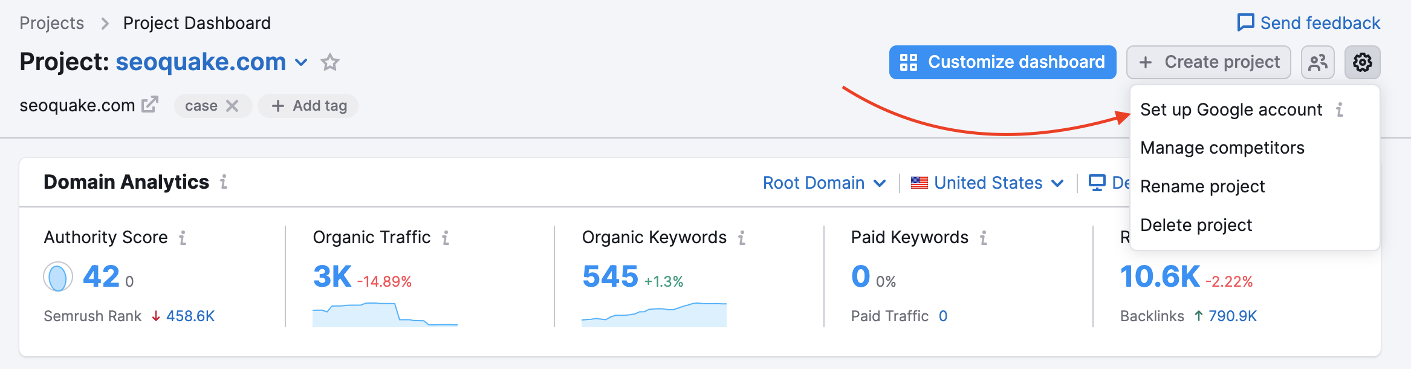Click the -2.22% change value
The width and height of the screenshot is (1411, 369).
(1229, 281)
